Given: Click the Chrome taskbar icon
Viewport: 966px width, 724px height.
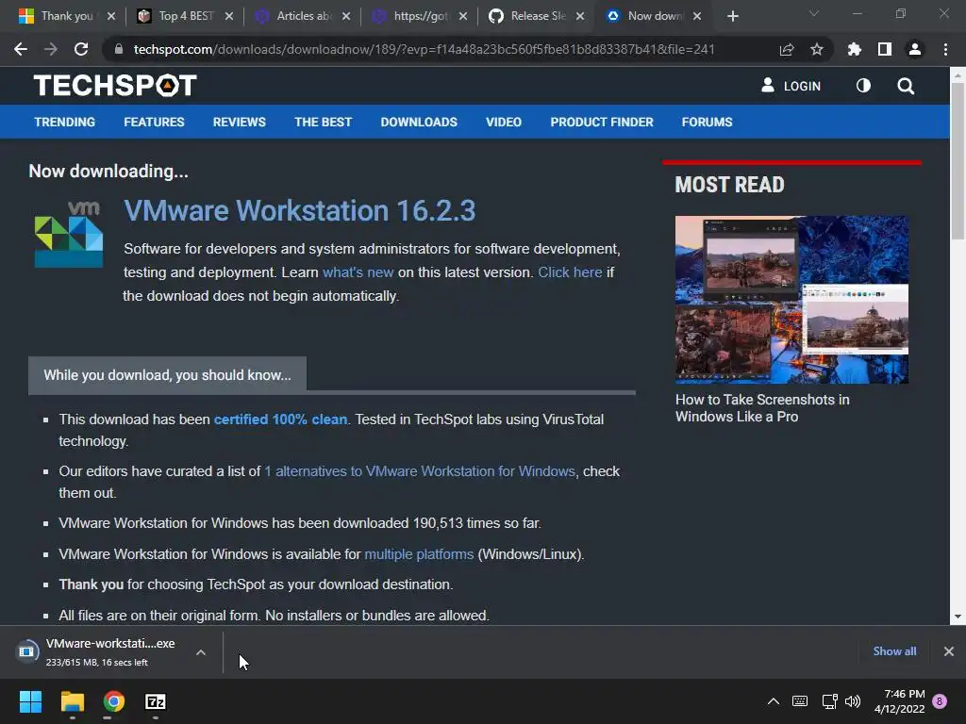Looking at the screenshot, I should point(113,701).
